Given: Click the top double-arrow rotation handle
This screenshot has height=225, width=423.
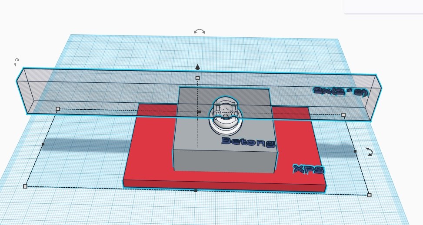Looking at the screenshot, I should 200,32.
